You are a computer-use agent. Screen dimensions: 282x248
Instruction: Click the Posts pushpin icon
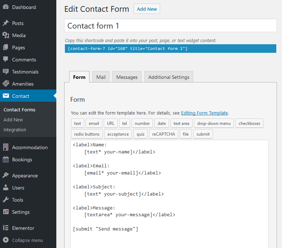6,23
